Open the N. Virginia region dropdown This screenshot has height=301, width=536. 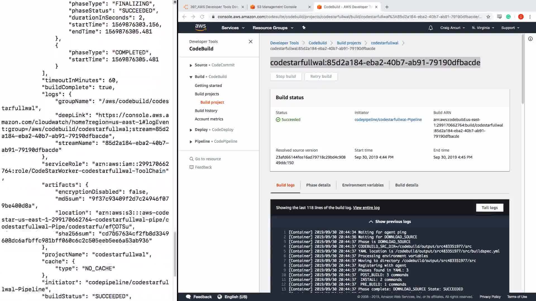click(x=483, y=28)
